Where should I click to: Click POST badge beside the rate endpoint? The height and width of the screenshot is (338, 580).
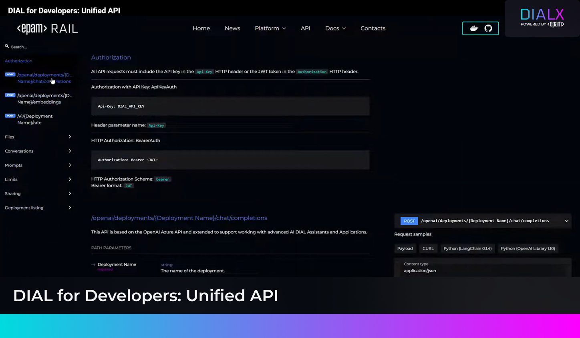click(10, 116)
